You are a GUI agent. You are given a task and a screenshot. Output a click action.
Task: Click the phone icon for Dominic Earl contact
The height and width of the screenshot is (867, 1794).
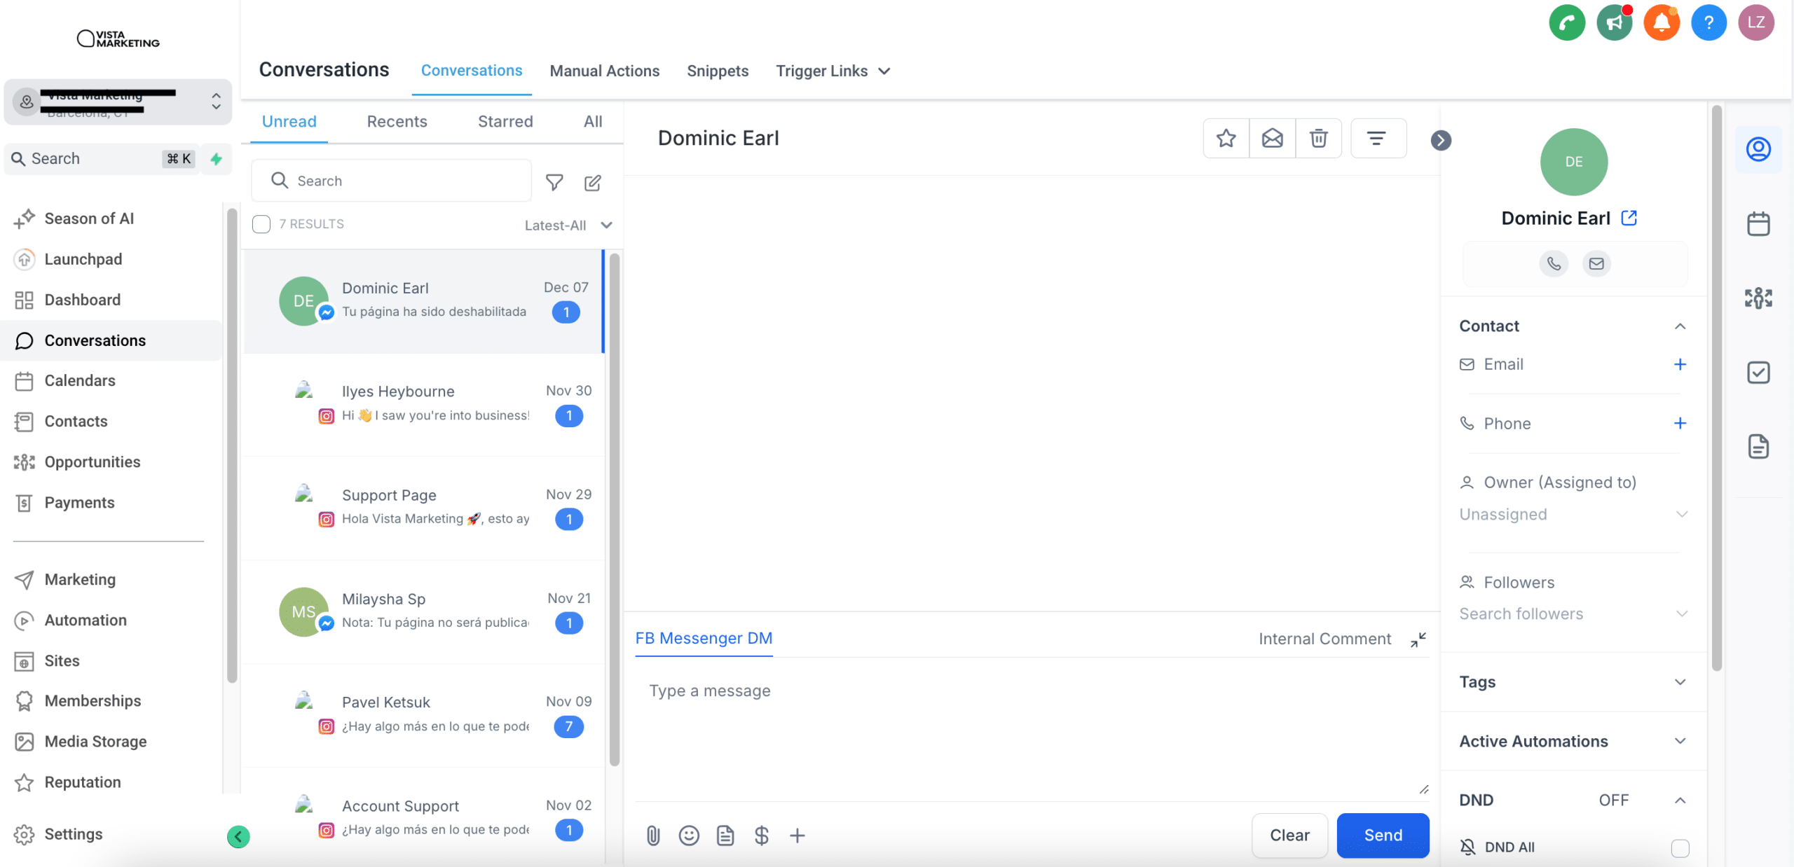(x=1554, y=262)
